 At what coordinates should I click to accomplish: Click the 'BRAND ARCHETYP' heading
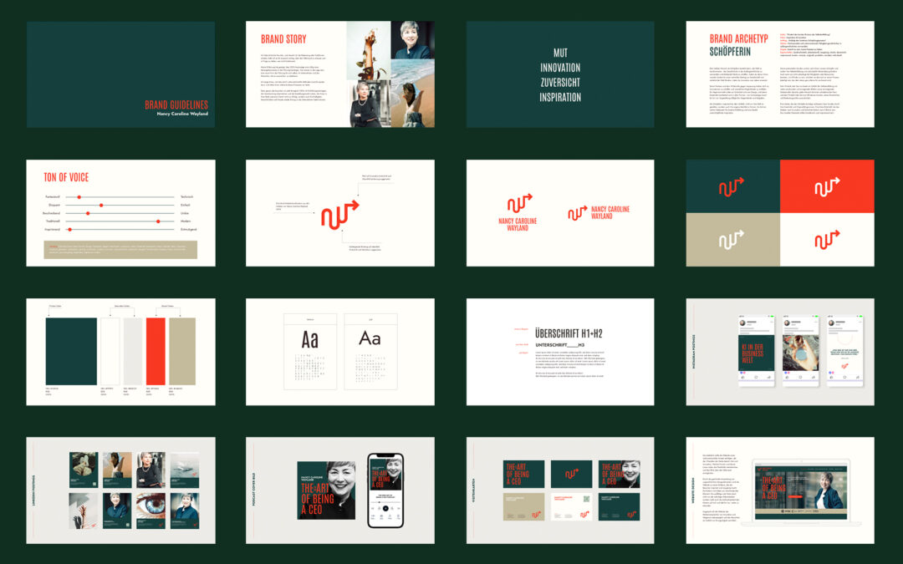[739, 38]
